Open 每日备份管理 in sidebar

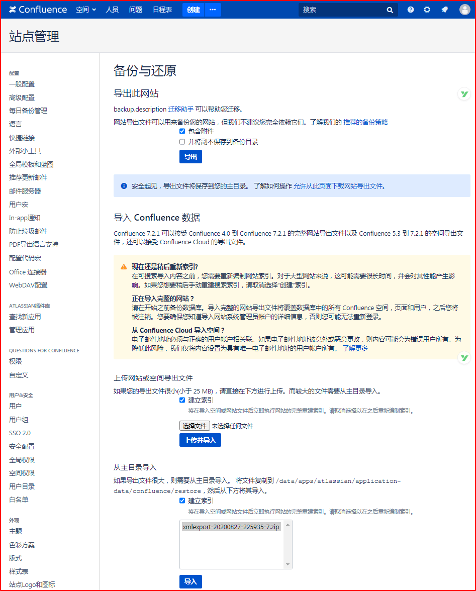pyautogui.click(x=28, y=111)
